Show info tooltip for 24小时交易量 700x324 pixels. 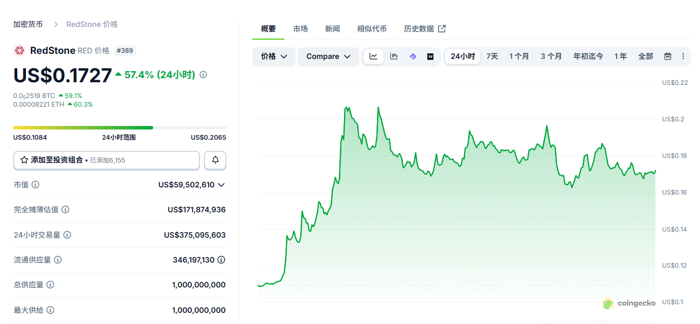click(67, 235)
